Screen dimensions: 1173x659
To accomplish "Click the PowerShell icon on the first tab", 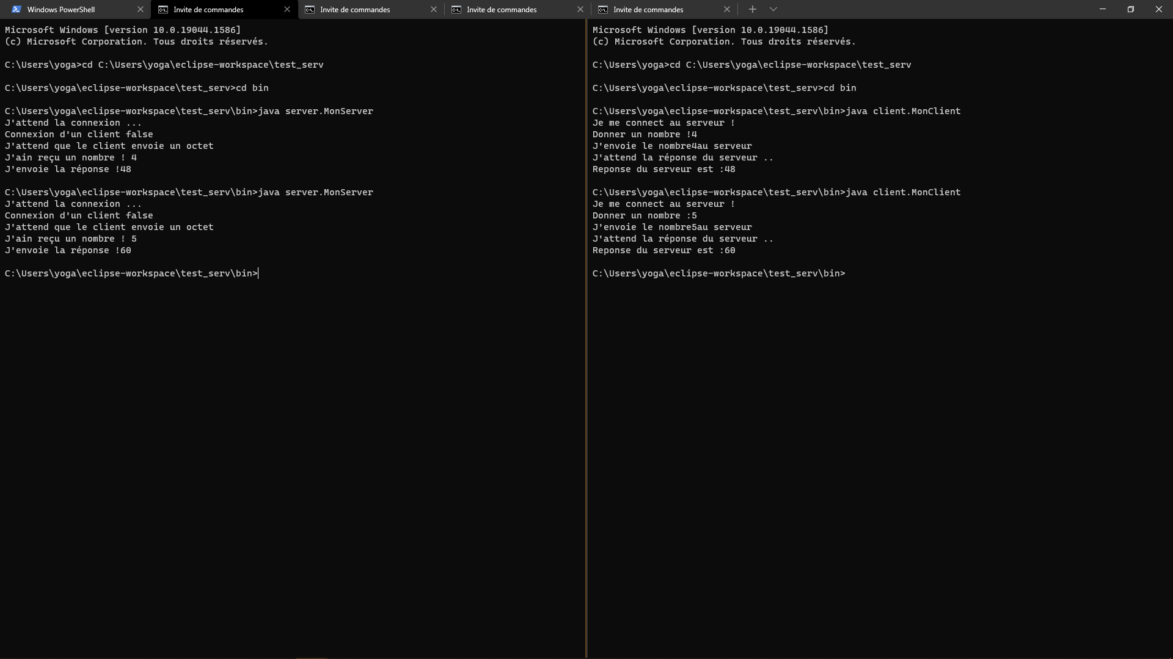I will tap(17, 9).
